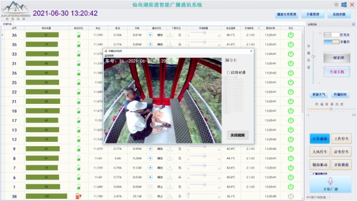Click the play status icon for car 8
The width and height of the screenshot is (357, 201).
150,158
